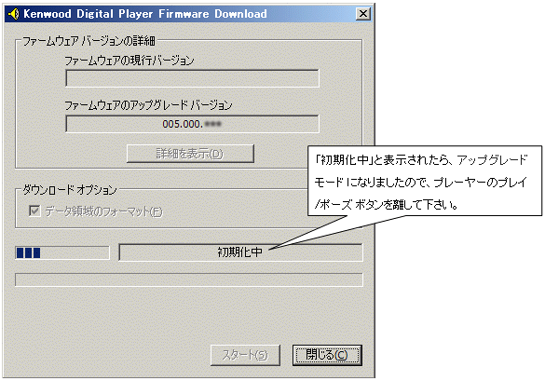Viewport: 545px width, 381px height.
Task: Click the empty dialog area above スタート
Action: (x=189, y=315)
